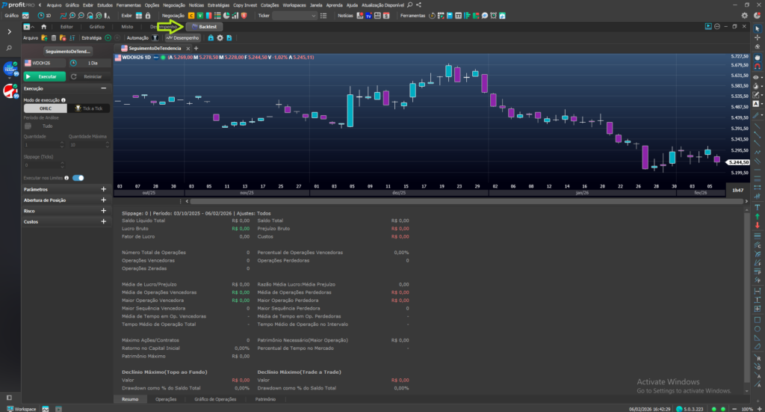The width and height of the screenshot is (765, 412).
Task: Click the green play icon beside Estratégia
Action: [x=108, y=37]
